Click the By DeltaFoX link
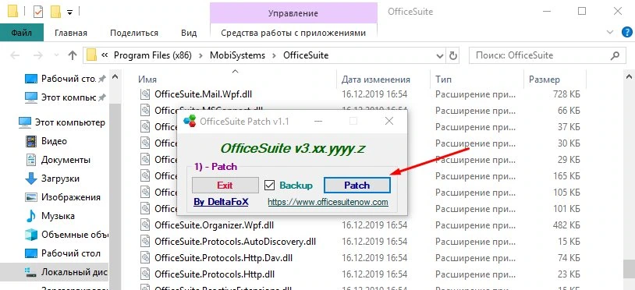This screenshot has width=635, height=290. tap(221, 202)
